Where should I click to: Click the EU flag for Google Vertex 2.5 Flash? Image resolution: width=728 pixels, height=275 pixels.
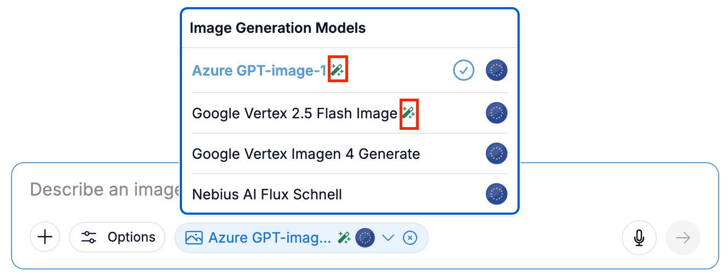pos(497,113)
